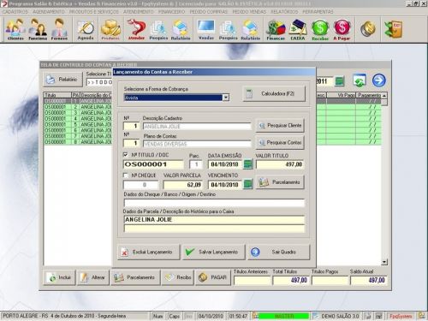Open the PRODUTOS E SERVIÇOS menu
Viewport: 428px width, 321px height.
click(x=94, y=12)
